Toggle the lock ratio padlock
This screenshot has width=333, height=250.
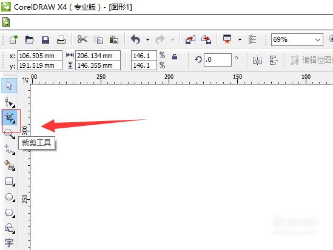(x=175, y=56)
